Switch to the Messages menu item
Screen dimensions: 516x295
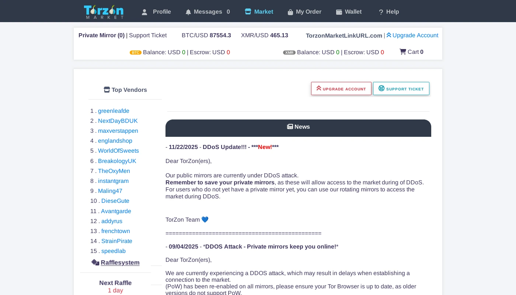point(208,12)
